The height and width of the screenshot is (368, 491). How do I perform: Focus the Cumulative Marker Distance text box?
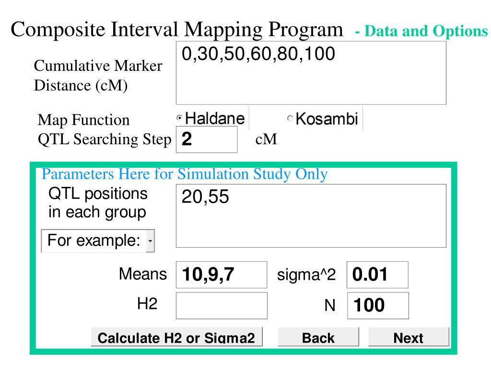coord(311,73)
